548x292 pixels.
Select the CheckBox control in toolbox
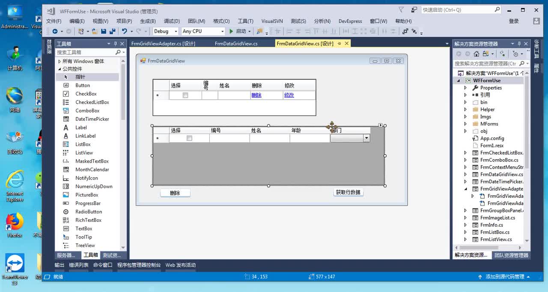tap(86, 94)
